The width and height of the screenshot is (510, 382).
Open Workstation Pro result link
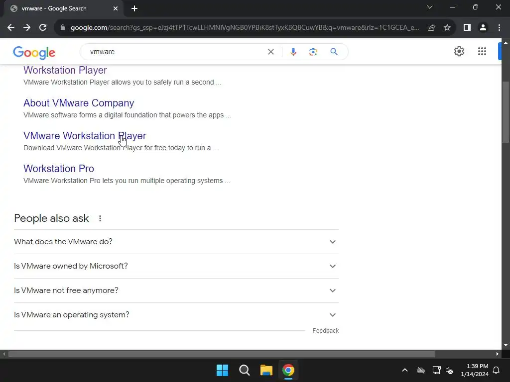(x=59, y=169)
